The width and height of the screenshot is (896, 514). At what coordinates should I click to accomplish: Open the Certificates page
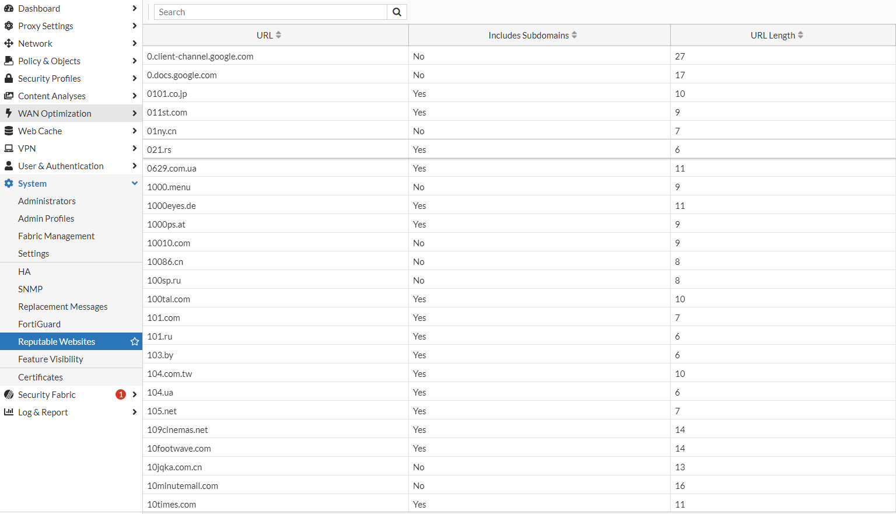pos(40,377)
